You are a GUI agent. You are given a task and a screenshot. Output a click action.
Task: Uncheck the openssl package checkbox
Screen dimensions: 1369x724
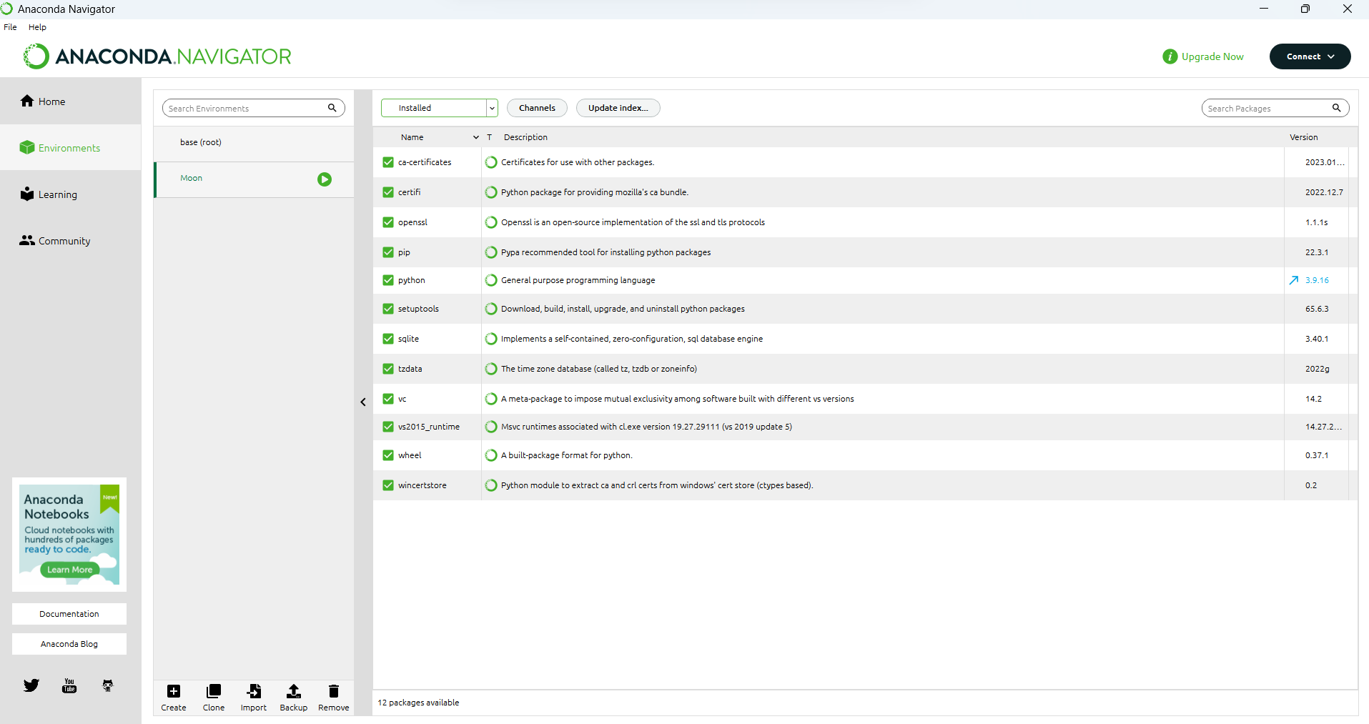[x=388, y=222]
